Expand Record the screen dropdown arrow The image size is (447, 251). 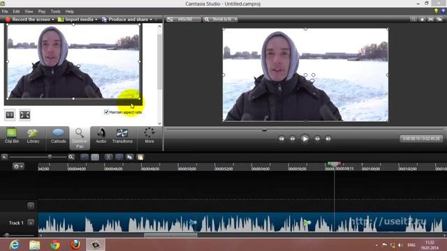point(53,20)
